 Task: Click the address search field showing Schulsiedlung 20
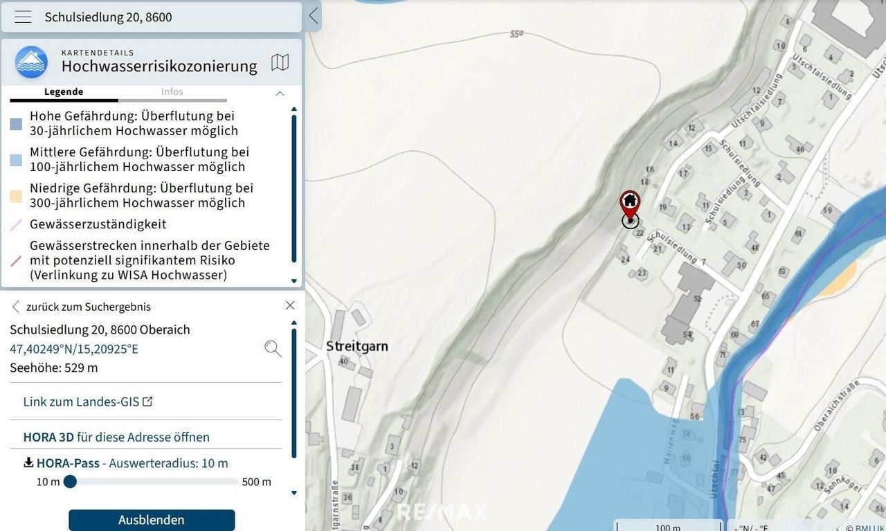166,17
